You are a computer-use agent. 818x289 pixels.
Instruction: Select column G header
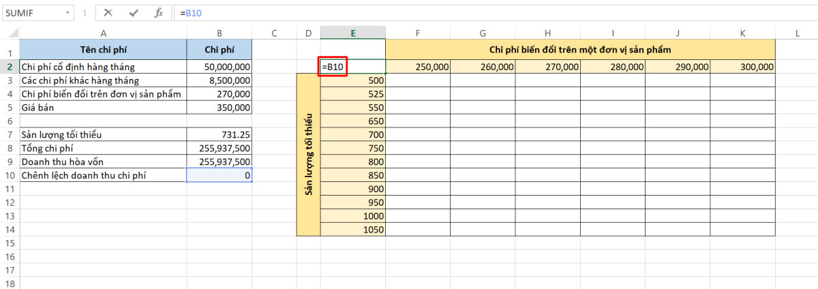pyautogui.click(x=483, y=33)
